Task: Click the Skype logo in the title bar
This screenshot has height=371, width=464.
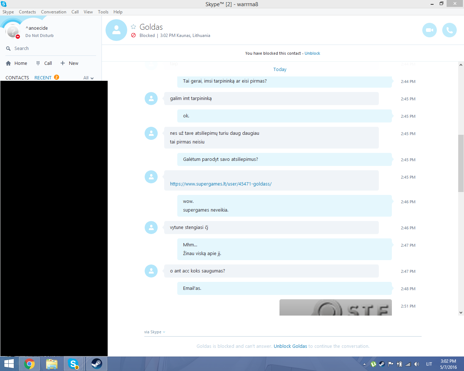Action: tap(4, 4)
